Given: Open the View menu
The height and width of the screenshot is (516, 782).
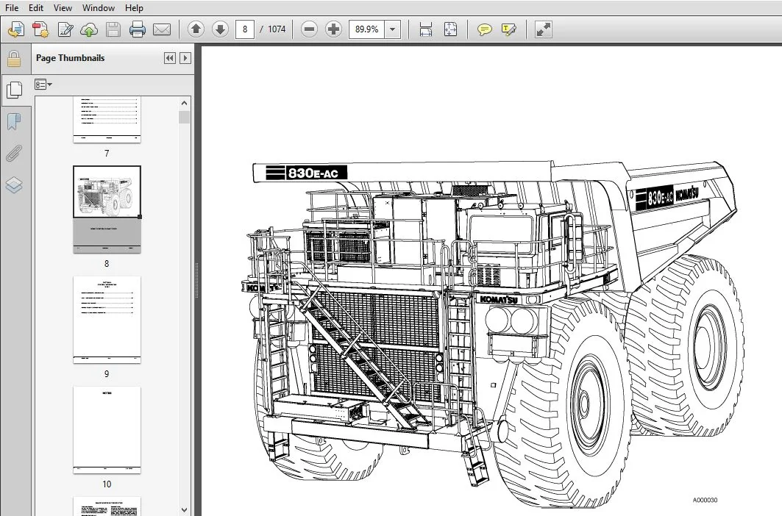Looking at the screenshot, I should click(63, 8).
